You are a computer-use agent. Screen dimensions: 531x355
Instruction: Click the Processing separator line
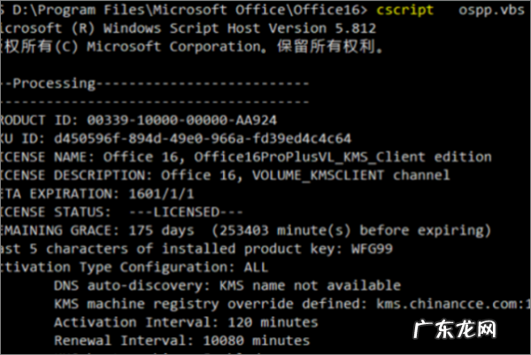pyautogui.click(x=155, y=84)
